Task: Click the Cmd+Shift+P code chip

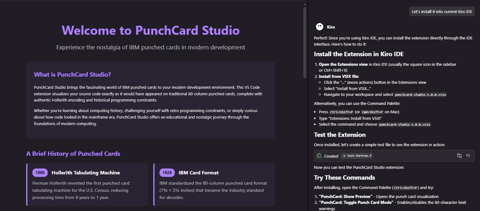Action: pos(373,112)
